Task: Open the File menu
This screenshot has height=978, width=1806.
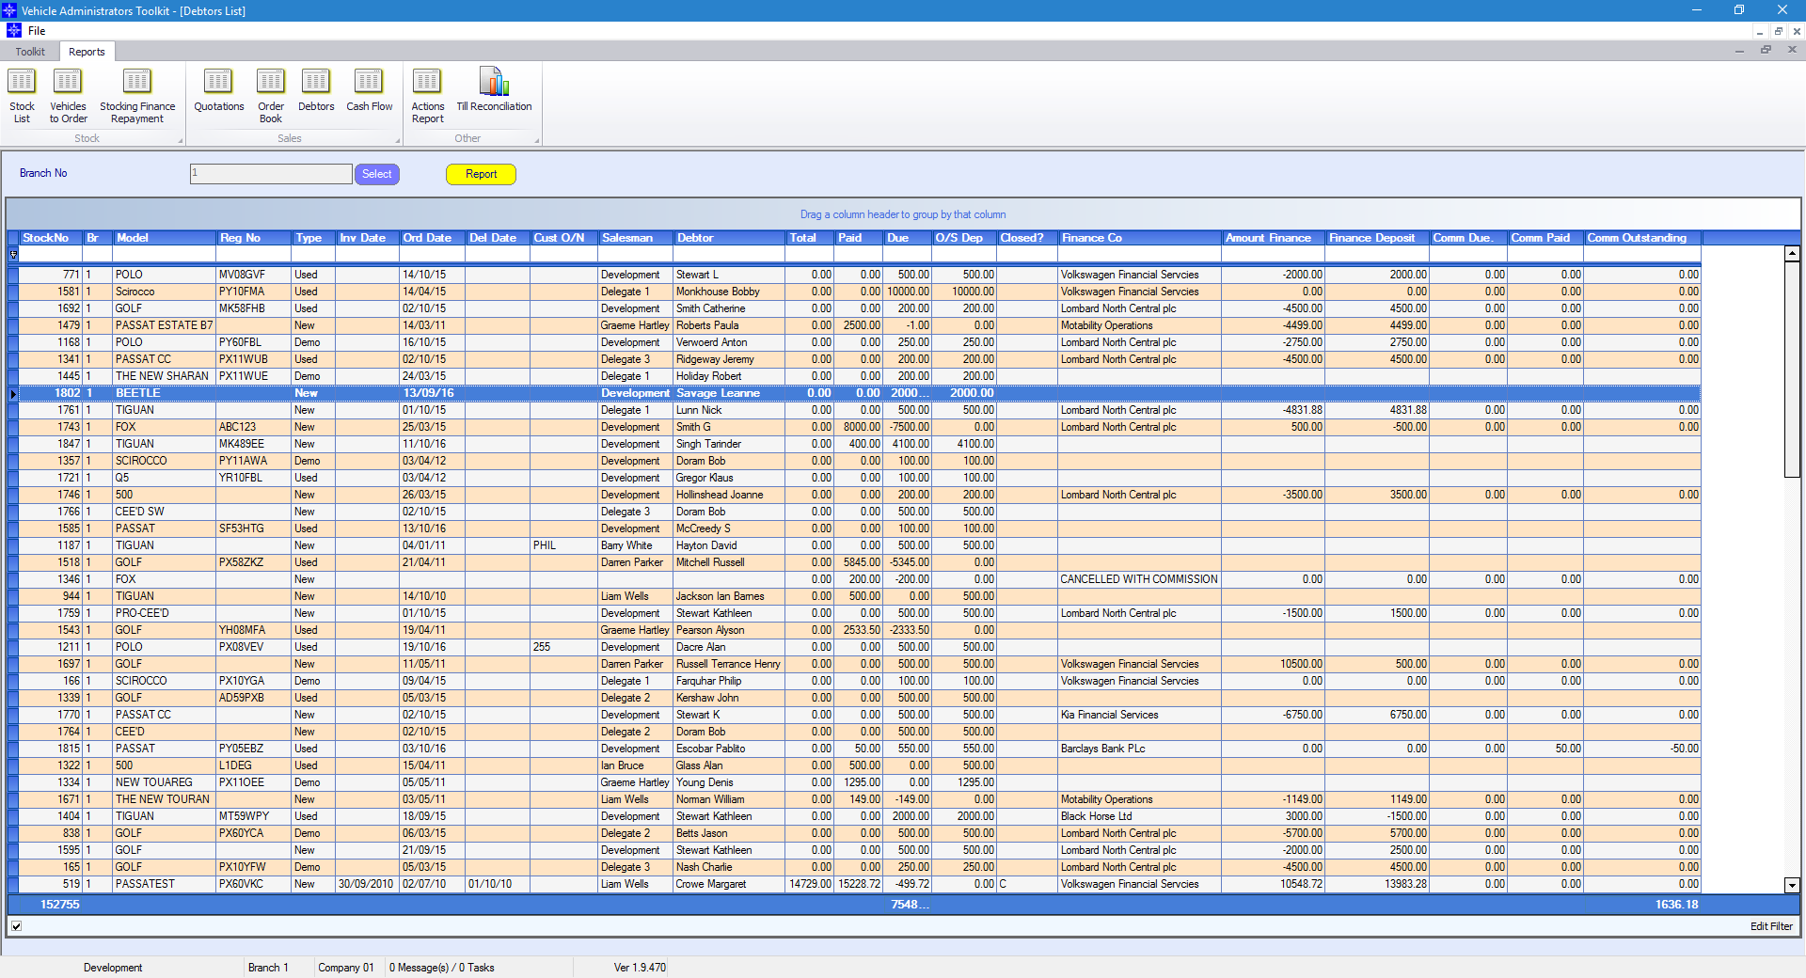Action: [37, 31]
